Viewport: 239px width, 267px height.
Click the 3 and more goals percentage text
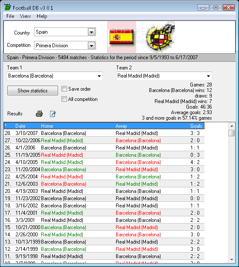pos(177,118)
